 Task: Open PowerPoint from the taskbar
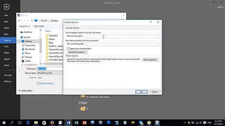click(x=84, y=123)
